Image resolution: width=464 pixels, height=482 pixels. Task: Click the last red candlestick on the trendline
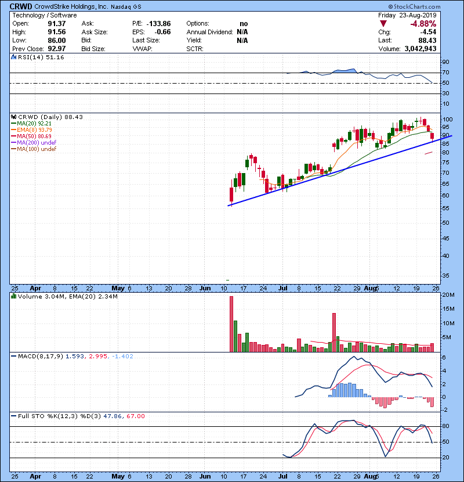pos(432,137)
